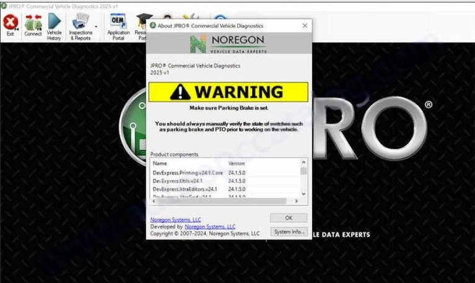Click the horizontal scrollbar thumb

pos(222,201)
